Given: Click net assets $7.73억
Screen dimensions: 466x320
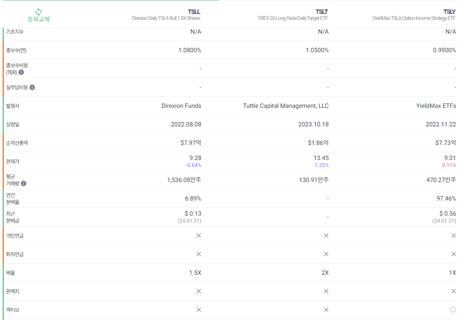Looking at the screenshot, I should (446, 143).
